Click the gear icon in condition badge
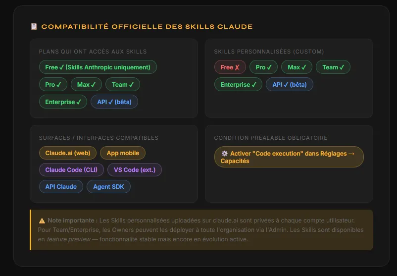Viewport: 397px width, 276px height. (224, 154)
